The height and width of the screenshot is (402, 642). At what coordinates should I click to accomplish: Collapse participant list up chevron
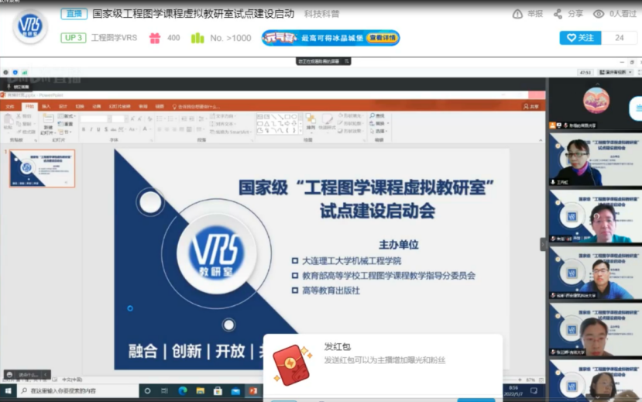pos(597,84)
